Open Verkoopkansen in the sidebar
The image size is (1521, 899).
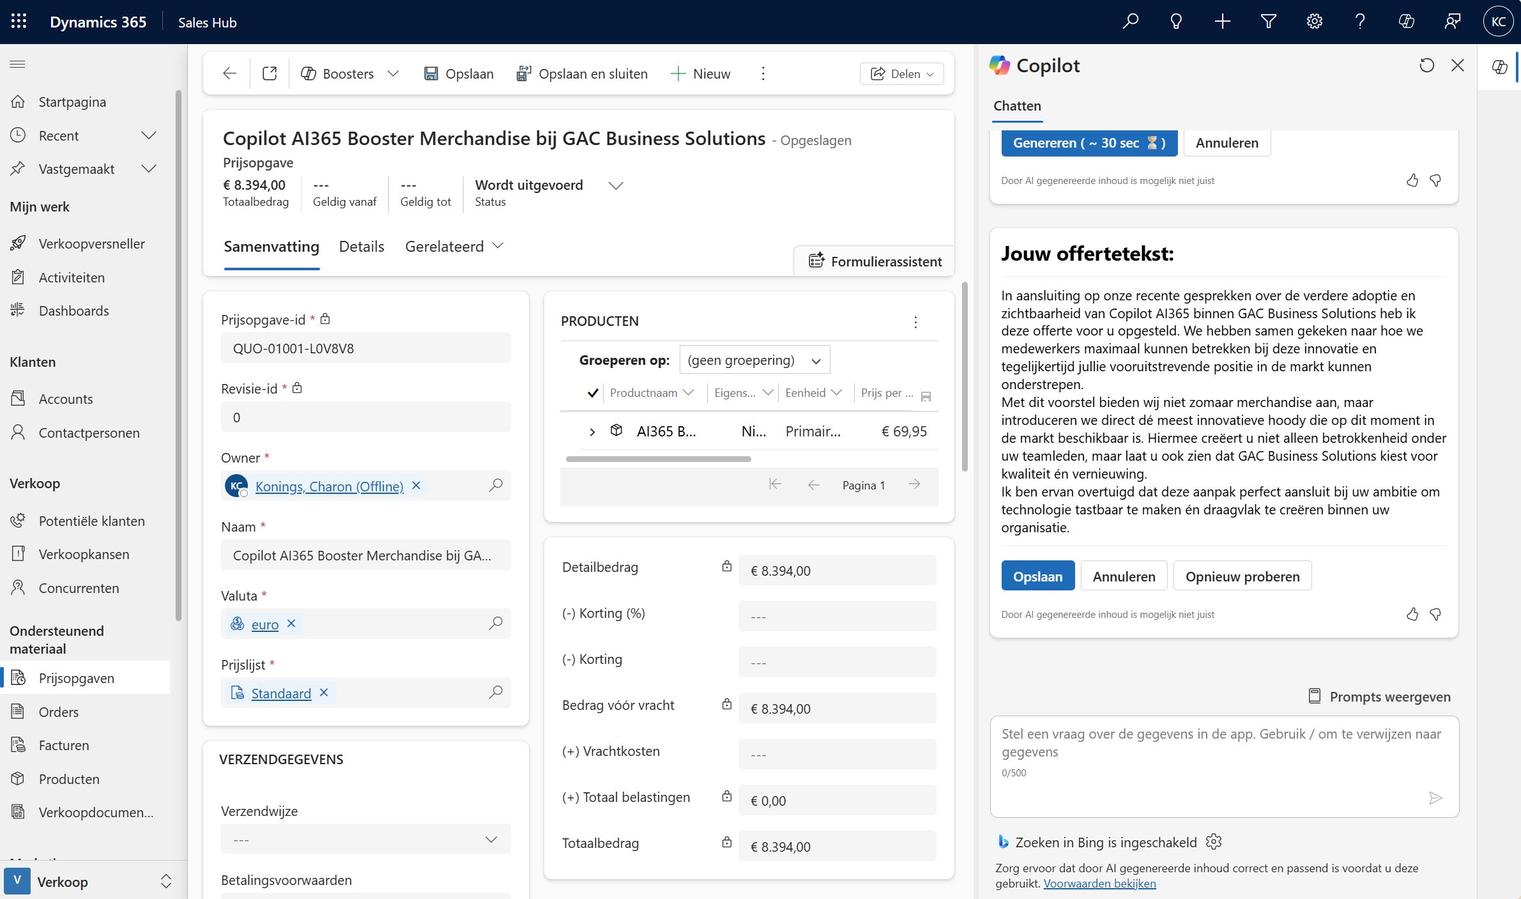click(84, 554)
